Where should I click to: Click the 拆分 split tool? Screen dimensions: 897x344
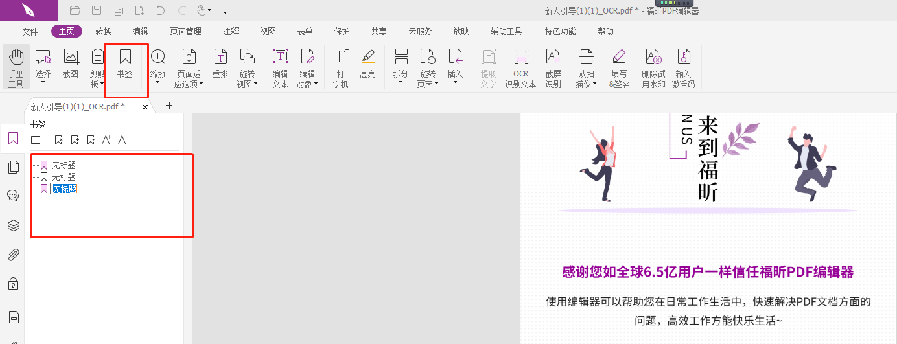point(401,67)
